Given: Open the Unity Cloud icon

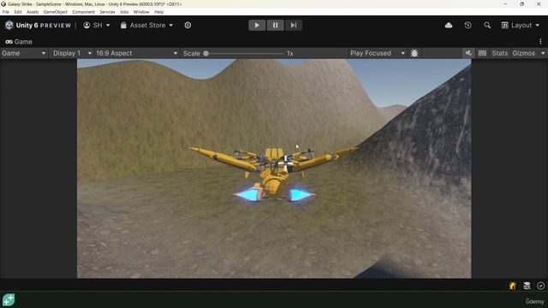Looking at the screenshot, I should (x=449, y=25).
